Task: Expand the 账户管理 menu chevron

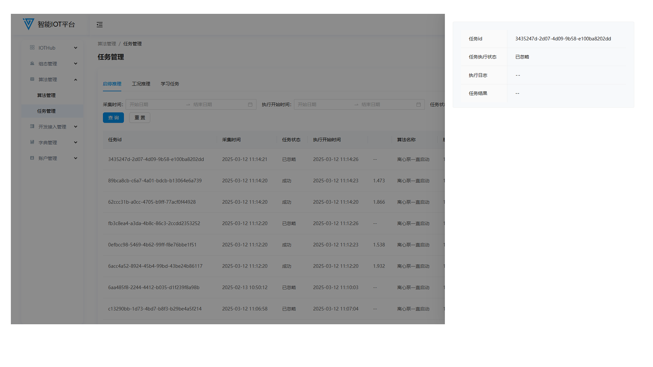Action: pyautogui.click(x=76, y=158)
